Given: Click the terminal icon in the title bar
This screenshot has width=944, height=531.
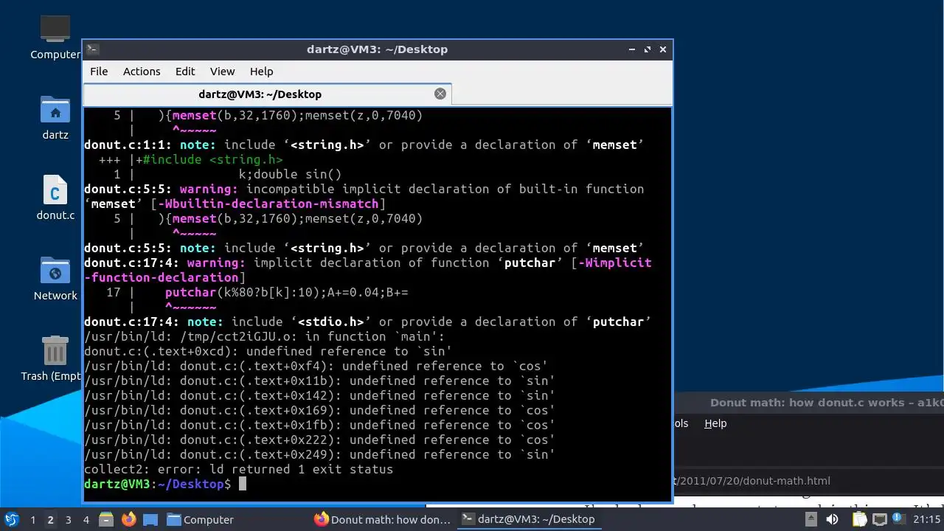Looking at the screenshot, I should [x=92, y=49].
